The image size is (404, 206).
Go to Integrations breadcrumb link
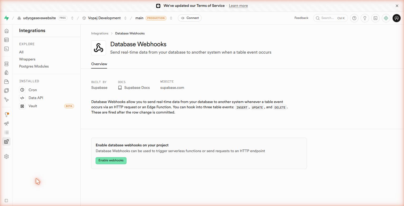(100, 33)
